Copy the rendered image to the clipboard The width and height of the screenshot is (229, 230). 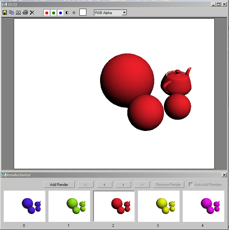pyautogui.click(x=12, y=12)
